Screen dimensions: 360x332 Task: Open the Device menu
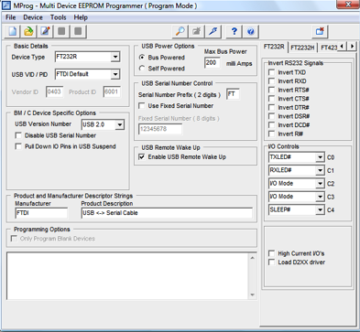pos(33,17)
